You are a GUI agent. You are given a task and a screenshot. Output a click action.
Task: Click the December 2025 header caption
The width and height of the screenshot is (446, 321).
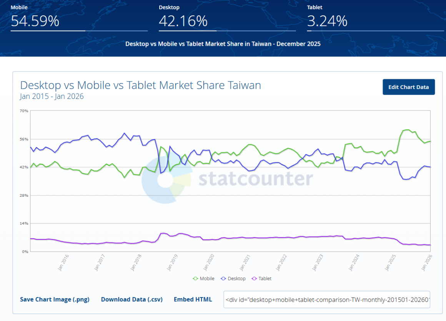tap(223, 44)
